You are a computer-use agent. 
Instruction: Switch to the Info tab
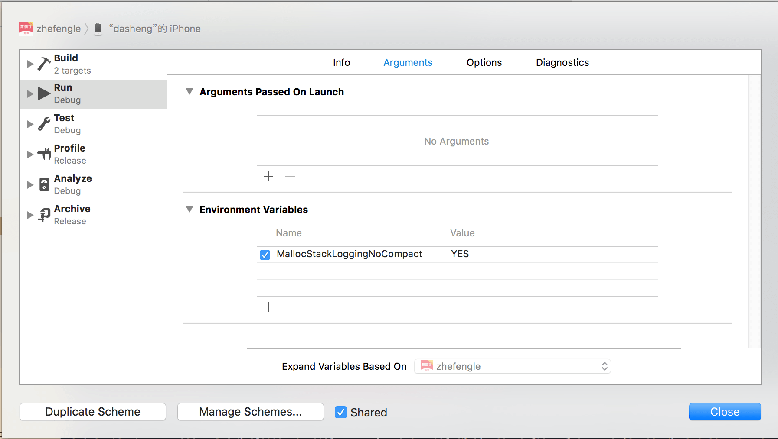coord(341,62)
